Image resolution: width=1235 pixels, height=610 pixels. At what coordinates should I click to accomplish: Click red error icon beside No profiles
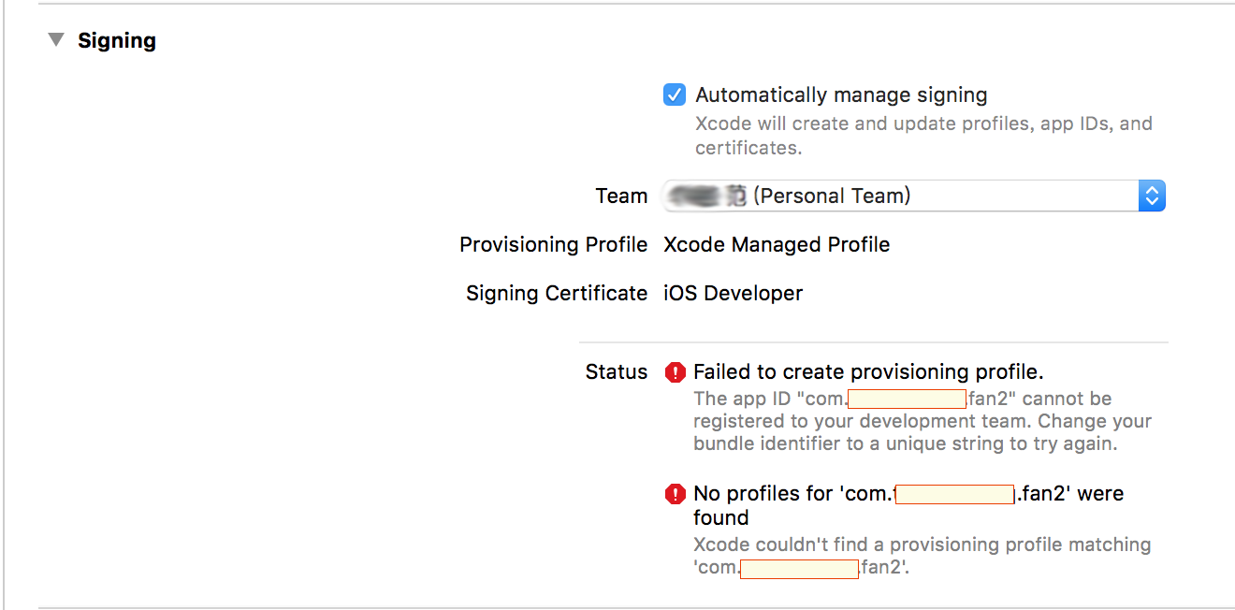[676, 494]
